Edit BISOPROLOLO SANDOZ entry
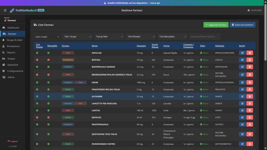Image resolution: width=267 pixels, height=150 pixels. pos(242,67)
